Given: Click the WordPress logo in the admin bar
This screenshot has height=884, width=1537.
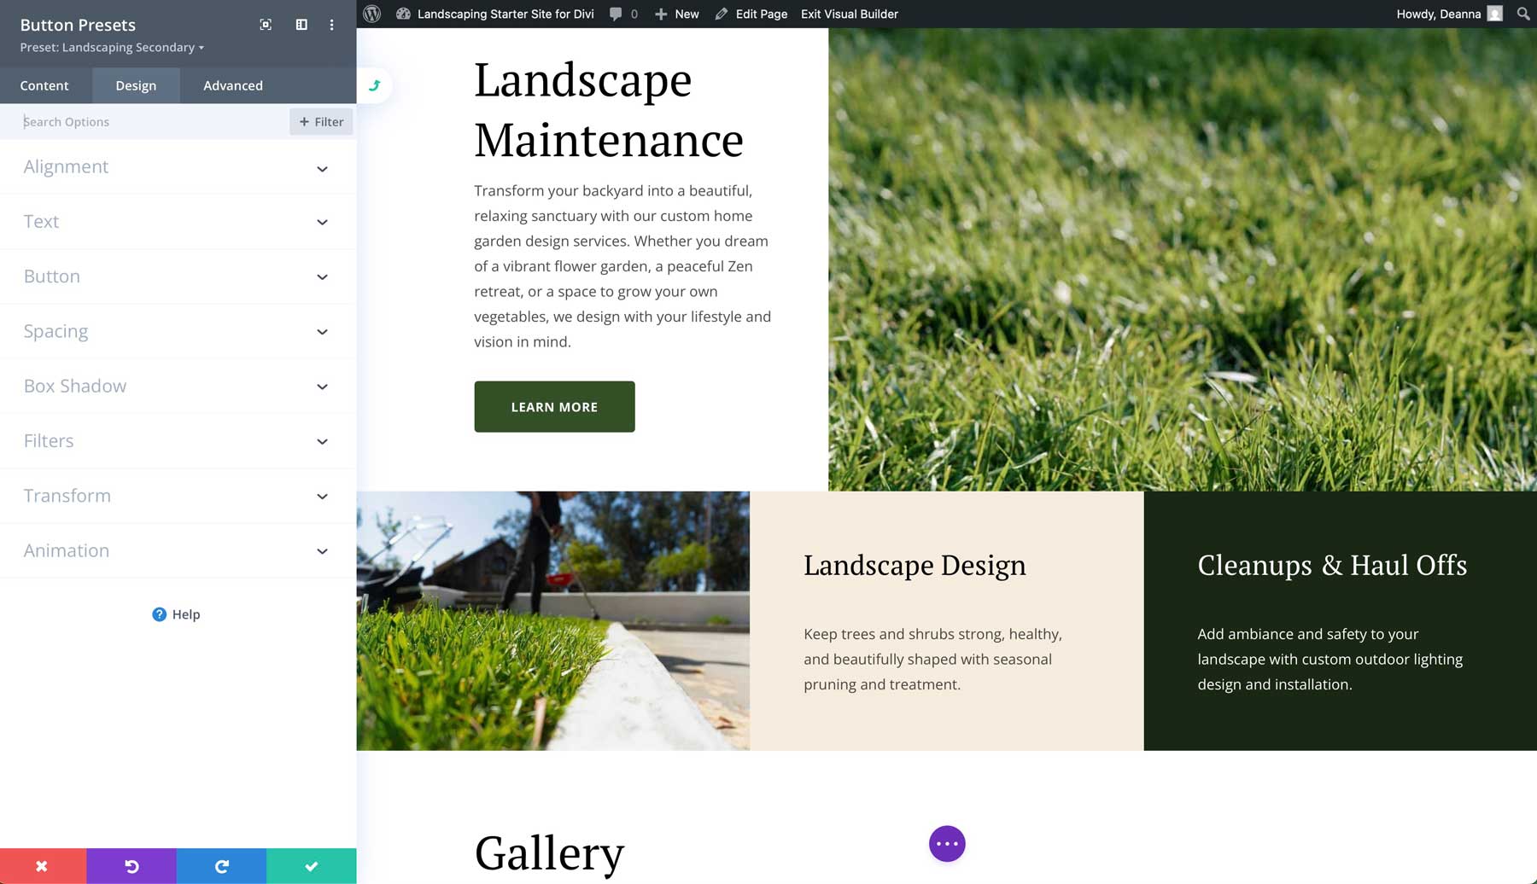Looking at the screenshot, I should pos(371,14).
